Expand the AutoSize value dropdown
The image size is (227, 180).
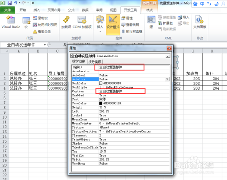point(167,79)
